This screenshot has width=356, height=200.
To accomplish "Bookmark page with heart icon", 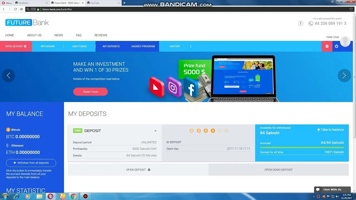I will [x=351, y=9].
